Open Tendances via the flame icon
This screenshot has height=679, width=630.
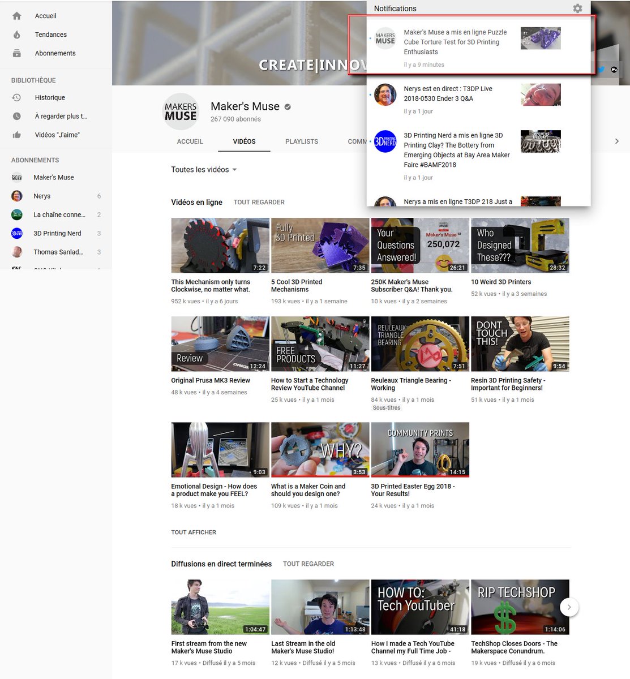(x=16, y=35)
